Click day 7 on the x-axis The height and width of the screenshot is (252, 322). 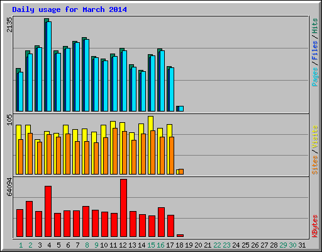click(77, 245)
